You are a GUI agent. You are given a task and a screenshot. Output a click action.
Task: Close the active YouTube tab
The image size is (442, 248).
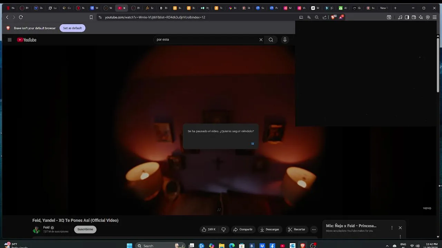point(124,8)
